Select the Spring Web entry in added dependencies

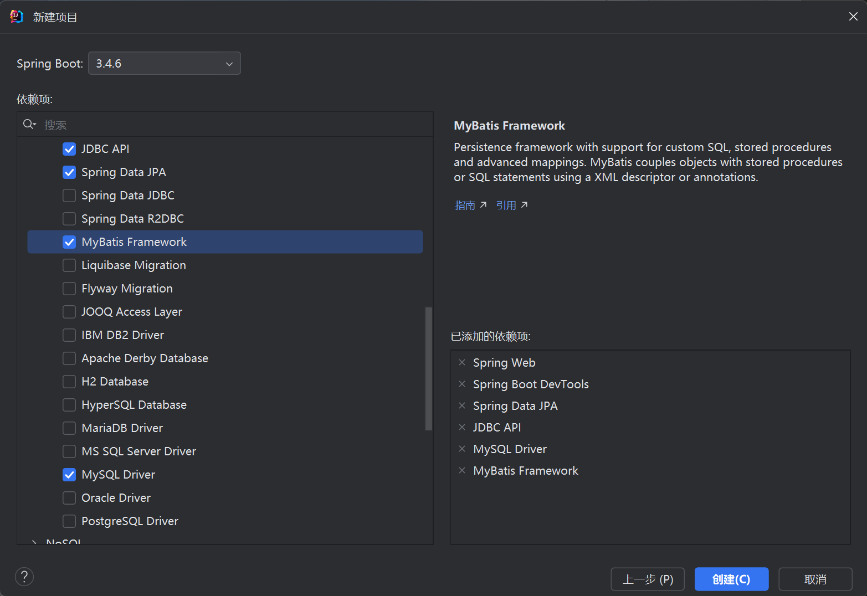click(504, 363)
